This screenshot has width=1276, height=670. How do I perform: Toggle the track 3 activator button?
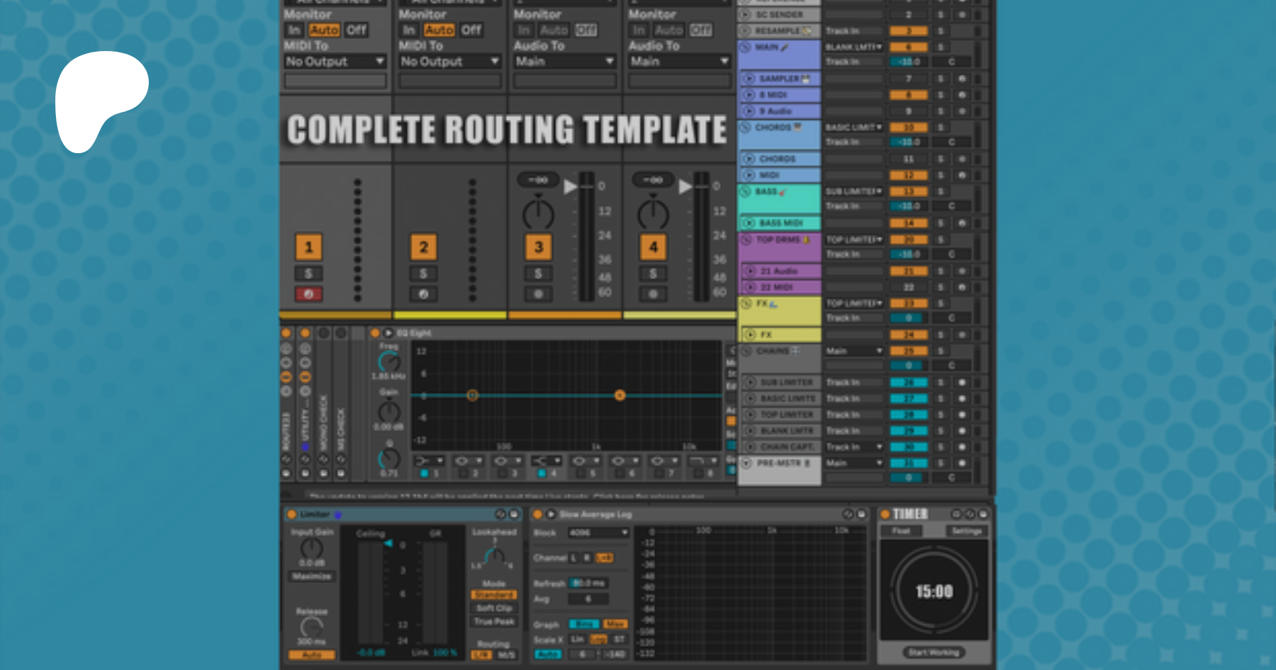pos(538,247)
